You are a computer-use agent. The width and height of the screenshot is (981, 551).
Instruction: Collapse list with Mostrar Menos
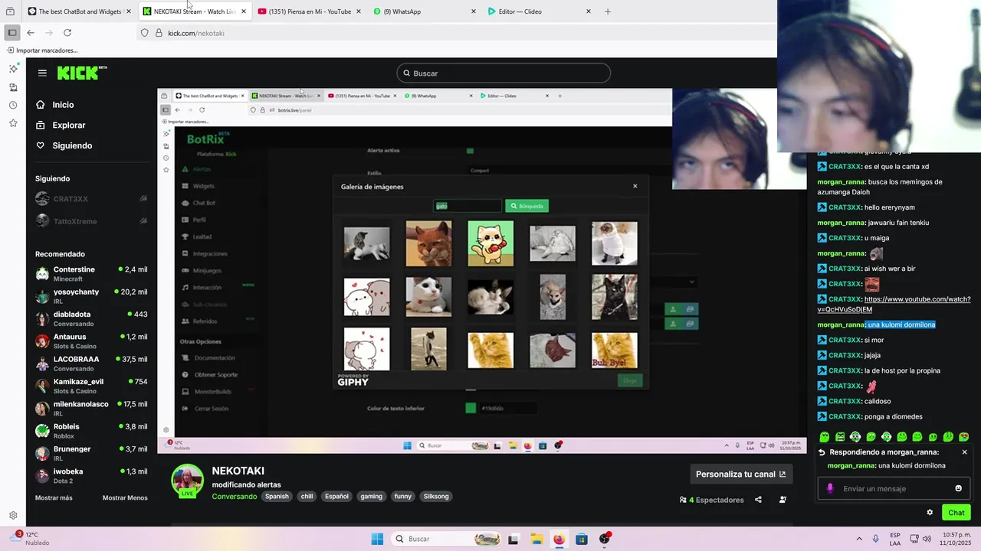coord(125,497)
